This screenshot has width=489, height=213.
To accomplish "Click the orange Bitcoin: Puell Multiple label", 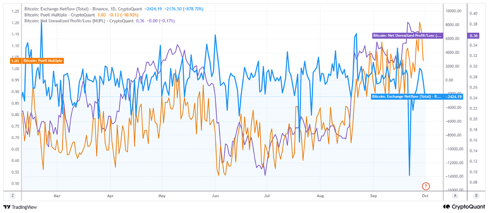I will pos(43,61).
